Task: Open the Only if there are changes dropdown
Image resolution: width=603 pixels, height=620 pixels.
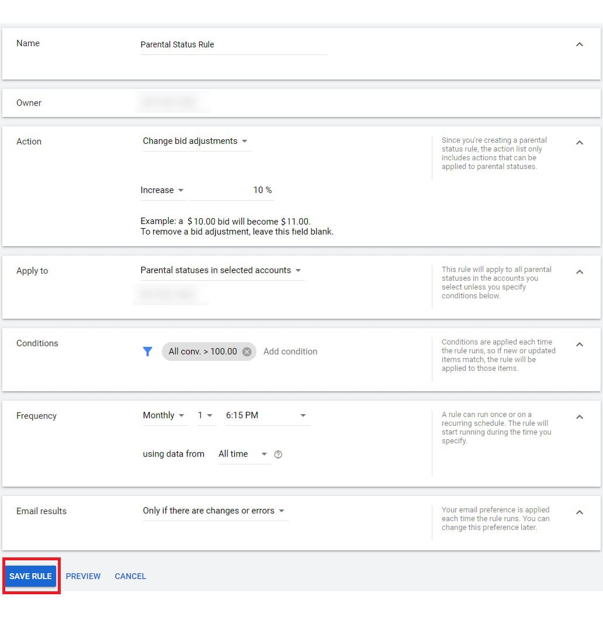Action: click(x=214, y=511)
